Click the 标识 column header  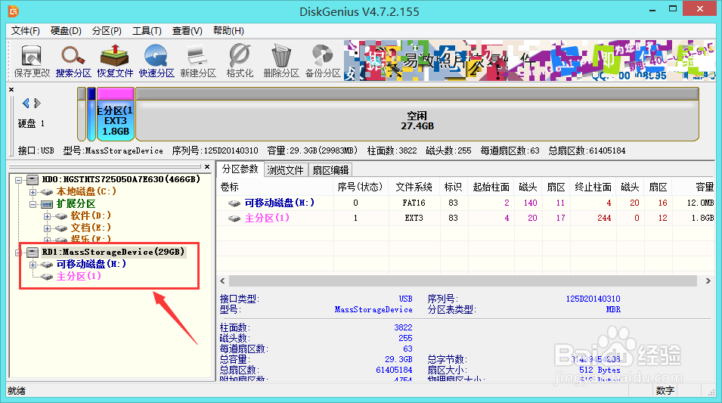click(453, 187)
